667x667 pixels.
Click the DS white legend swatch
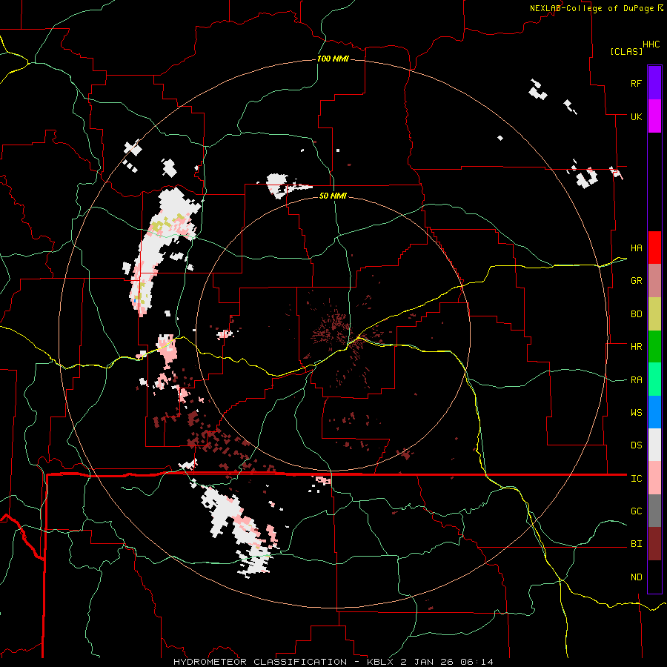(654, 445)
